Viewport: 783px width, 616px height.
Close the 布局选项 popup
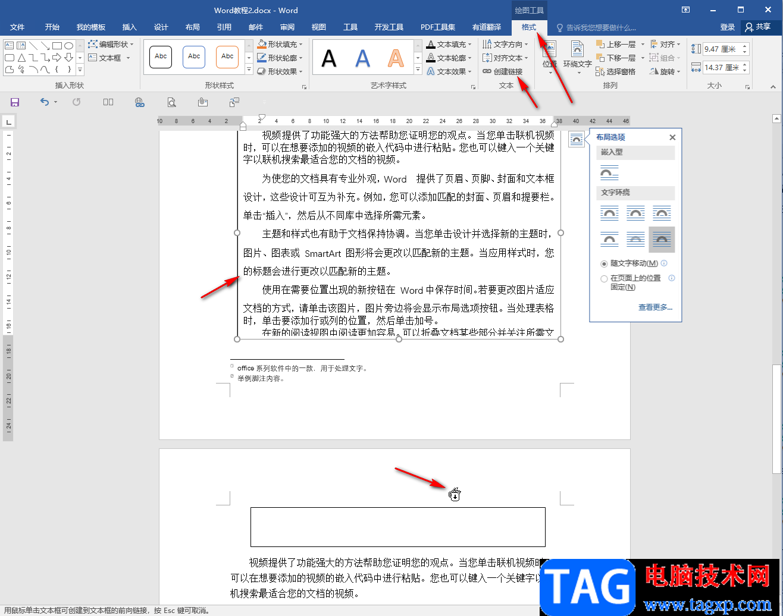tap(672, 137)
